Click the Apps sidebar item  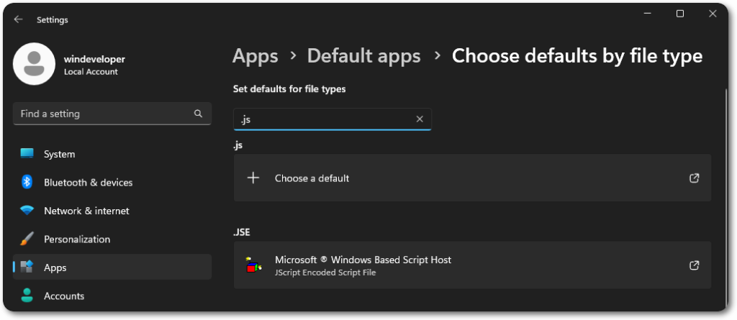point(55,268)
